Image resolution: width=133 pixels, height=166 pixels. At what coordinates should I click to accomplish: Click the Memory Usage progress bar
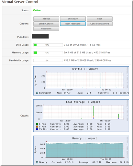click(x=48, y=53)
